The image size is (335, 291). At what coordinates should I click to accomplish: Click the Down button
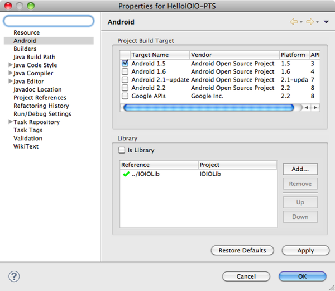click(300, 217)
